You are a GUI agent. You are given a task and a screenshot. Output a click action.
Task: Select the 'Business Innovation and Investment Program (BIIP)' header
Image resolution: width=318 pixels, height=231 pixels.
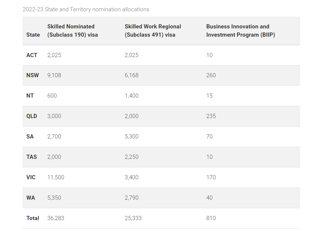240,30
